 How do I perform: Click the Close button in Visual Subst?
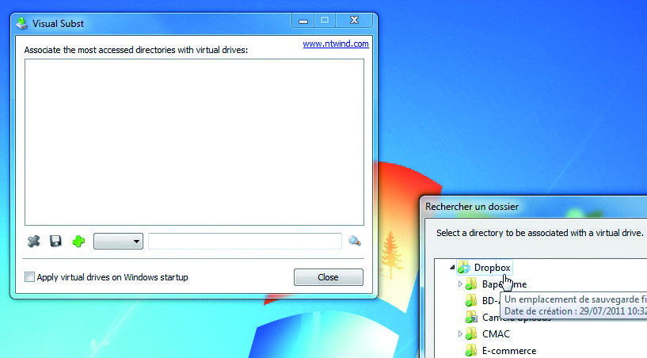pyautogui.click(x=329, y=277)
